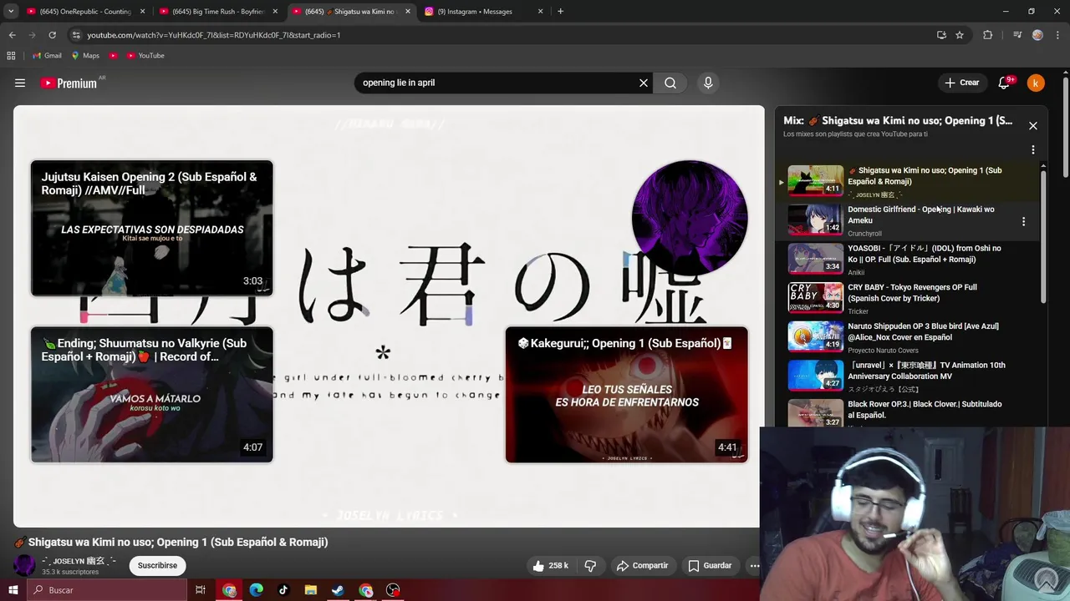The image size is (1070, 601).
Task: Close the OneRepublic Counting tab
Action: 143,12
